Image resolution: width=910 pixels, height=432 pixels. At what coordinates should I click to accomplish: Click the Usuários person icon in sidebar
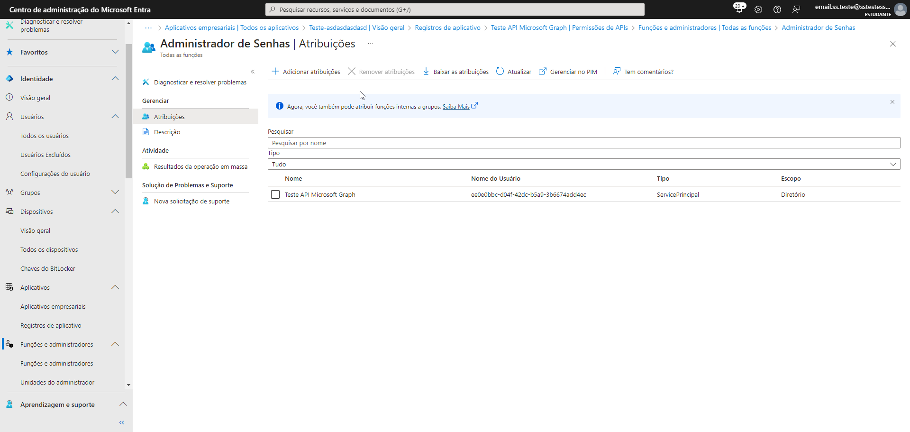9,116
